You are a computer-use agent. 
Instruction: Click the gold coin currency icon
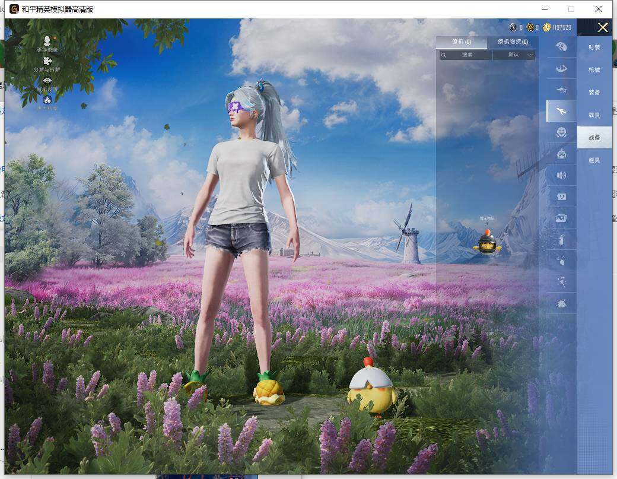tap(546, 27)
